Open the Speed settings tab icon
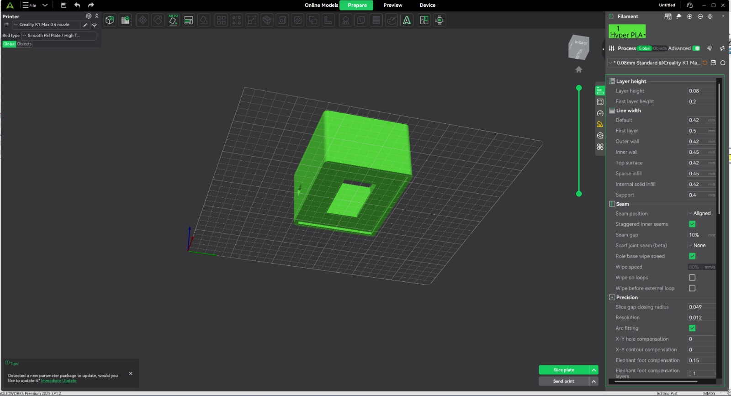This screenshot has width=731, height=396. 600,113
